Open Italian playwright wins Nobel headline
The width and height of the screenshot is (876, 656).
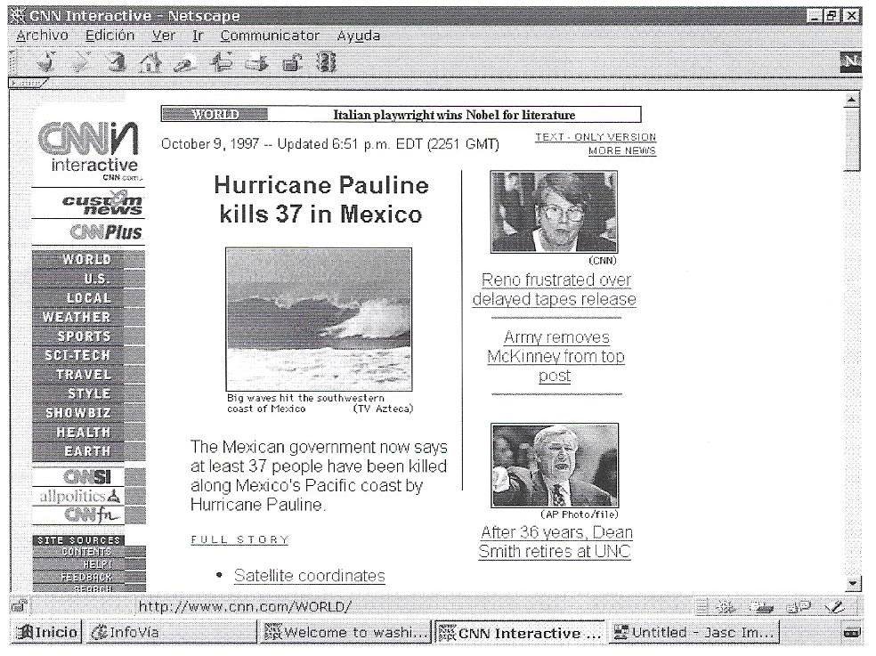(454, 115)
